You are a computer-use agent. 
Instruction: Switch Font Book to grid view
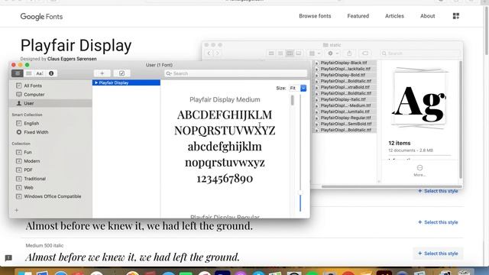[29, 73]
